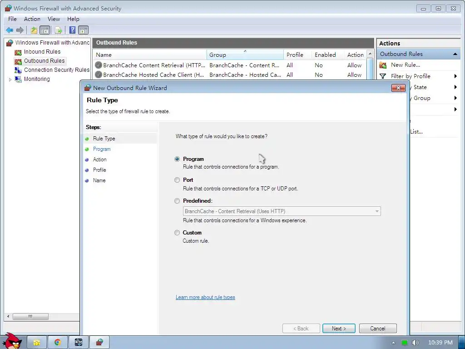The height and width of the screenshot is (349, 465).
Task: Expand Filter by Profile submenu arrow
Action: [x=455, y=76]
